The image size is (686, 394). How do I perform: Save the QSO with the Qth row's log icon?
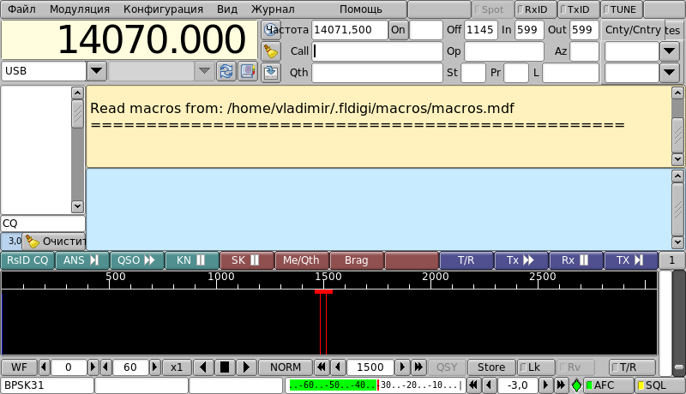(x=271, y=72)
